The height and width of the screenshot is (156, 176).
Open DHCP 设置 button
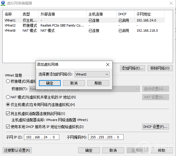coord(155,127)
